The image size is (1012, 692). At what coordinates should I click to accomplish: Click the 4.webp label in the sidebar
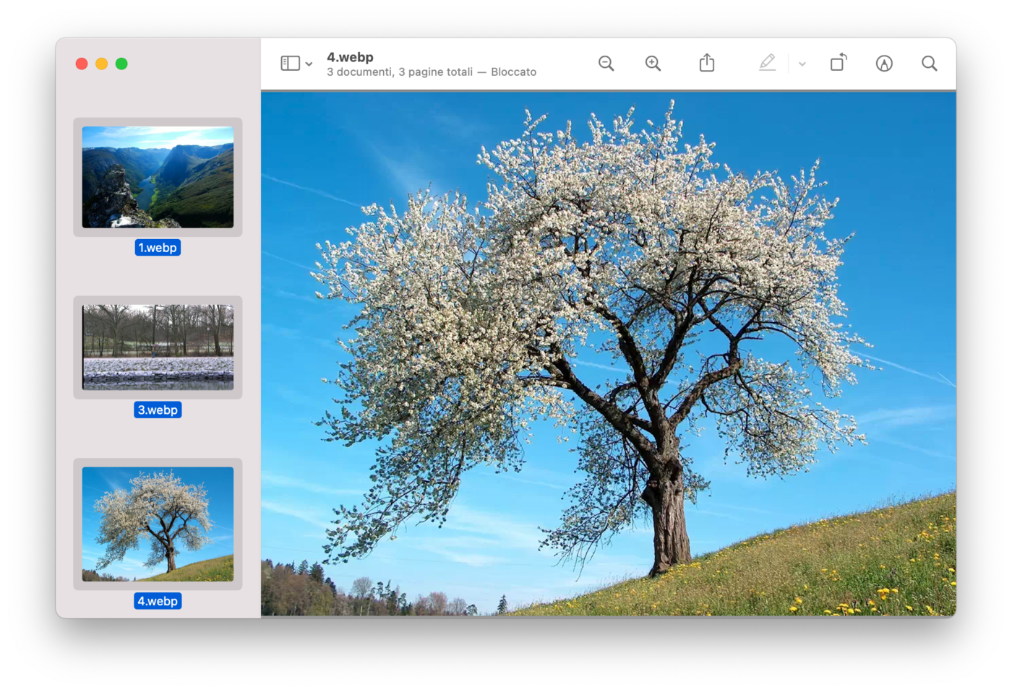[158, 601]
